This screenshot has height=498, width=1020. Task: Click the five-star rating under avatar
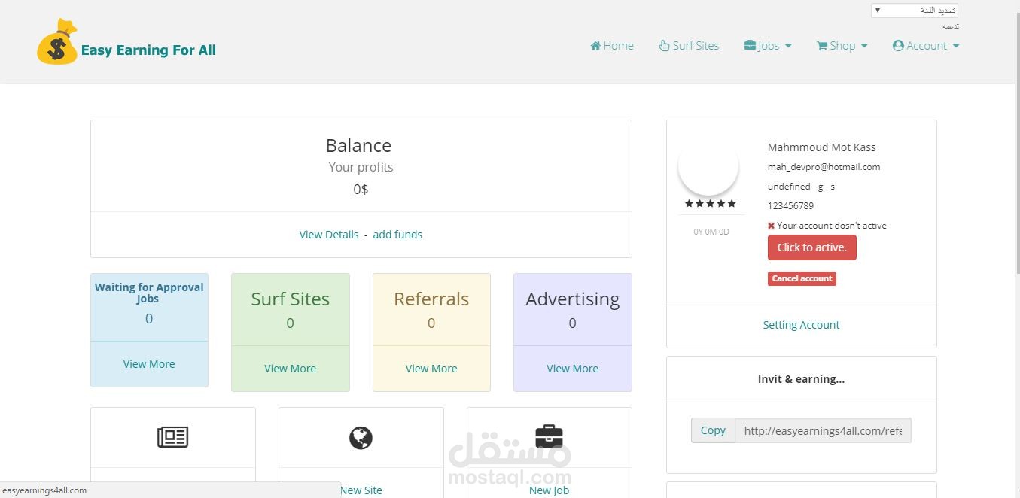point(710,204)
